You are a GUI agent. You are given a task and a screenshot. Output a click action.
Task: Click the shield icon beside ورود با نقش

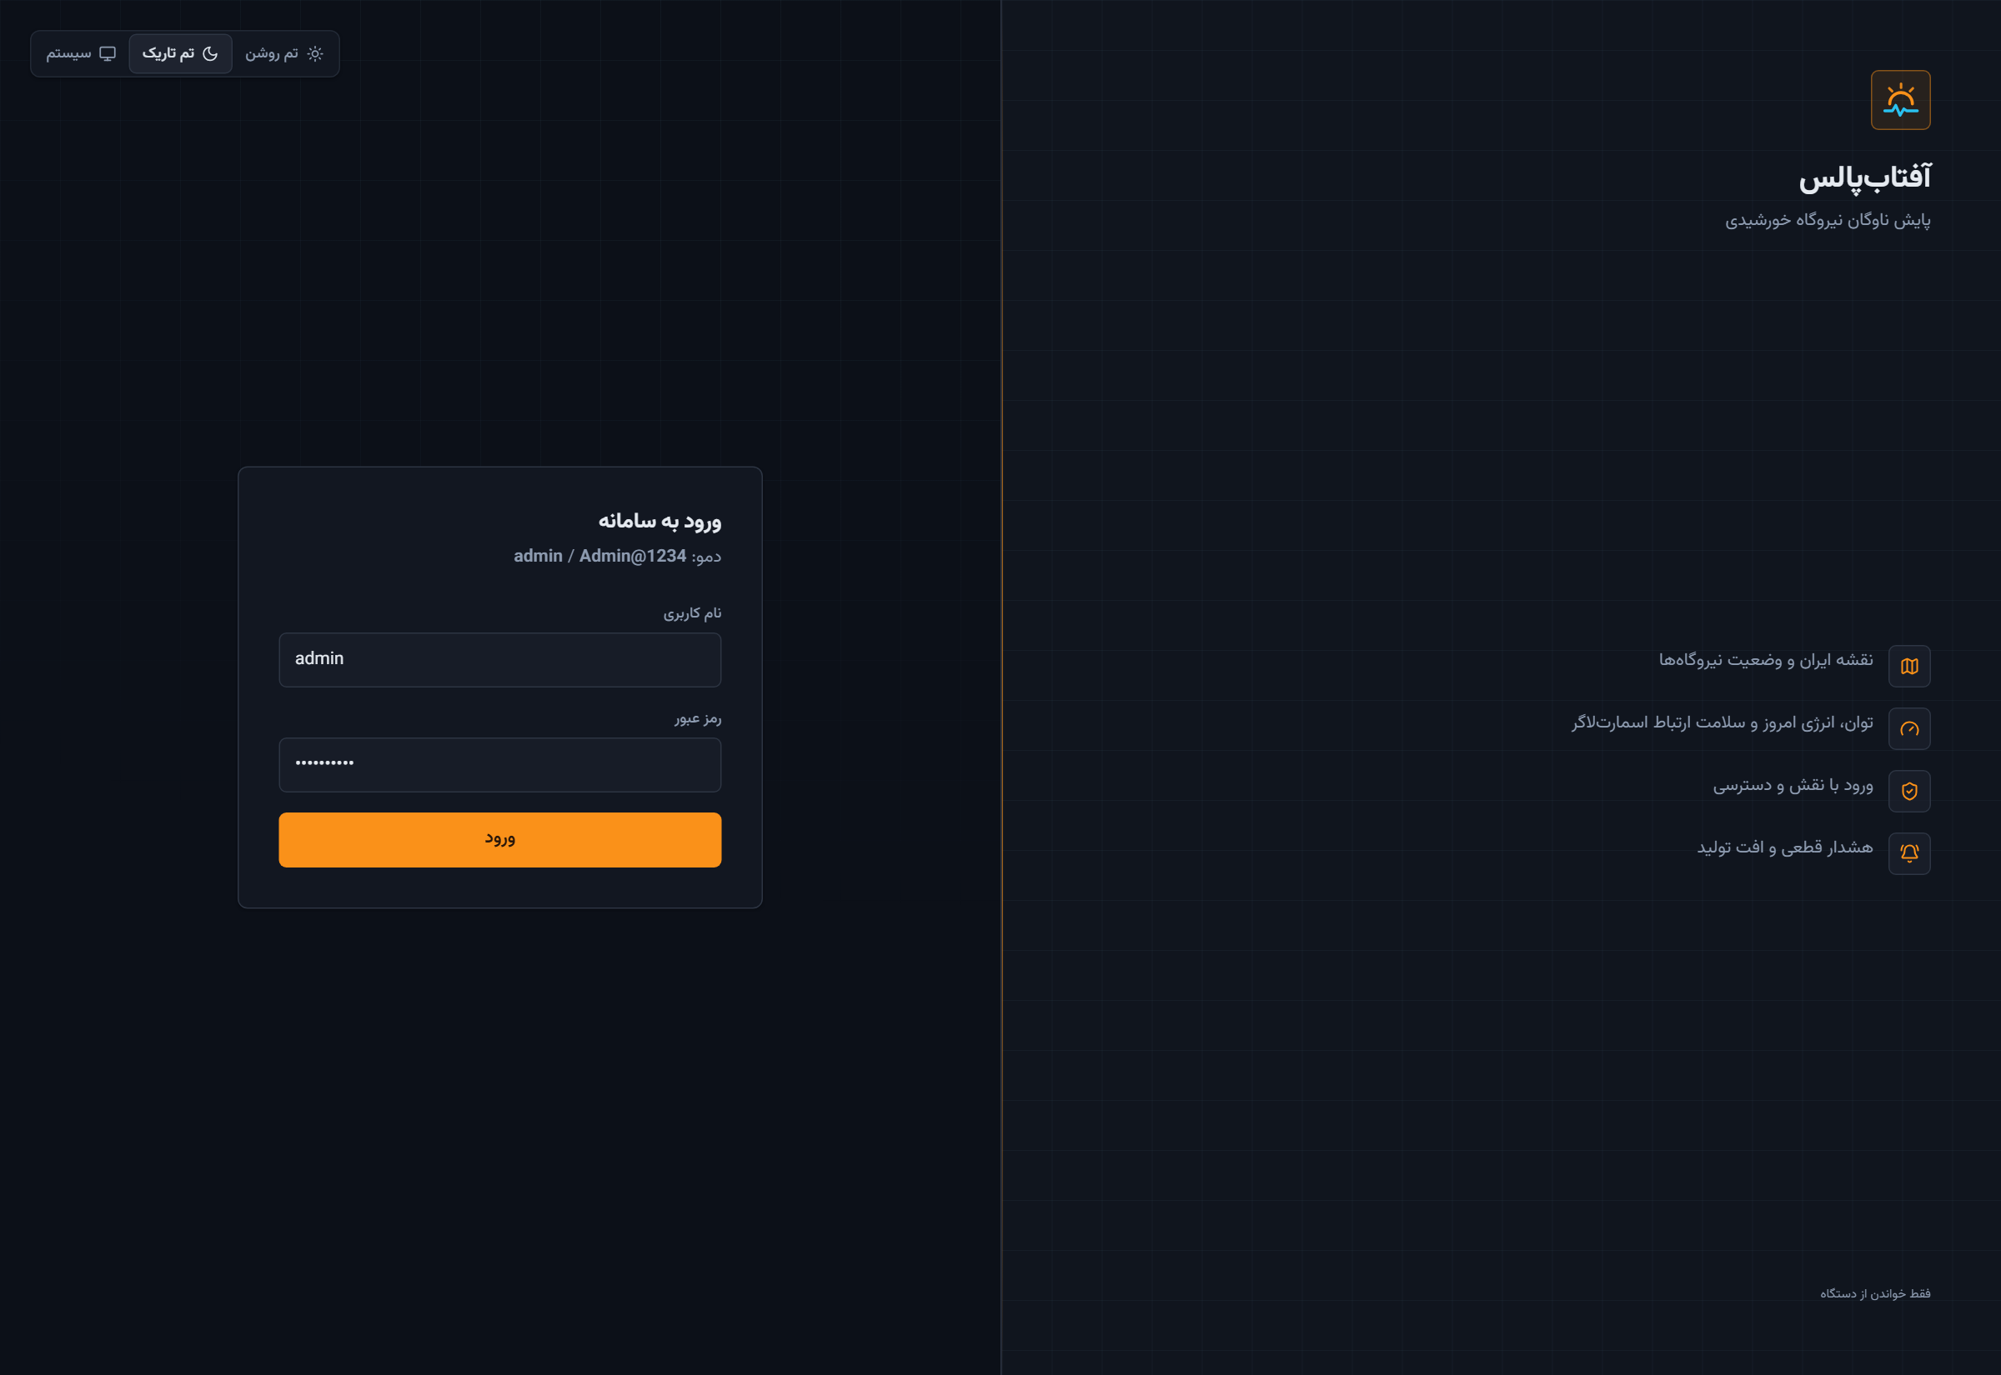tap(1908, 791)
